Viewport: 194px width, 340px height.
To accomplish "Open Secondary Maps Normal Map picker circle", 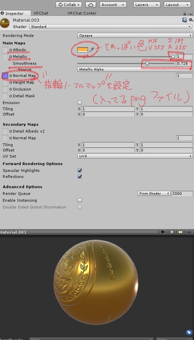I will click(10, 138).
